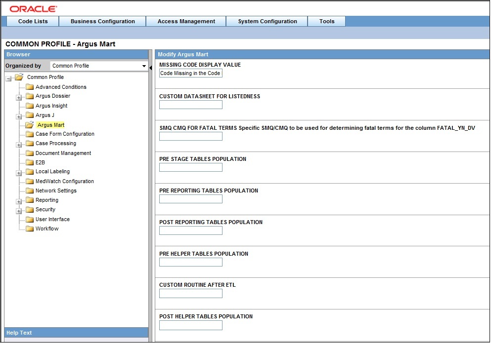Image resolution: width=491 pixels, height=344 pixels.
Task: Click the Pre Stage Tables Population field
Action: 191,167
